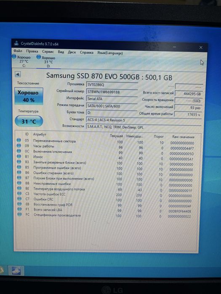Close the CrystalDiskInfo window
The height and width of the screenshot is (294, 221).
click(201, 47)
